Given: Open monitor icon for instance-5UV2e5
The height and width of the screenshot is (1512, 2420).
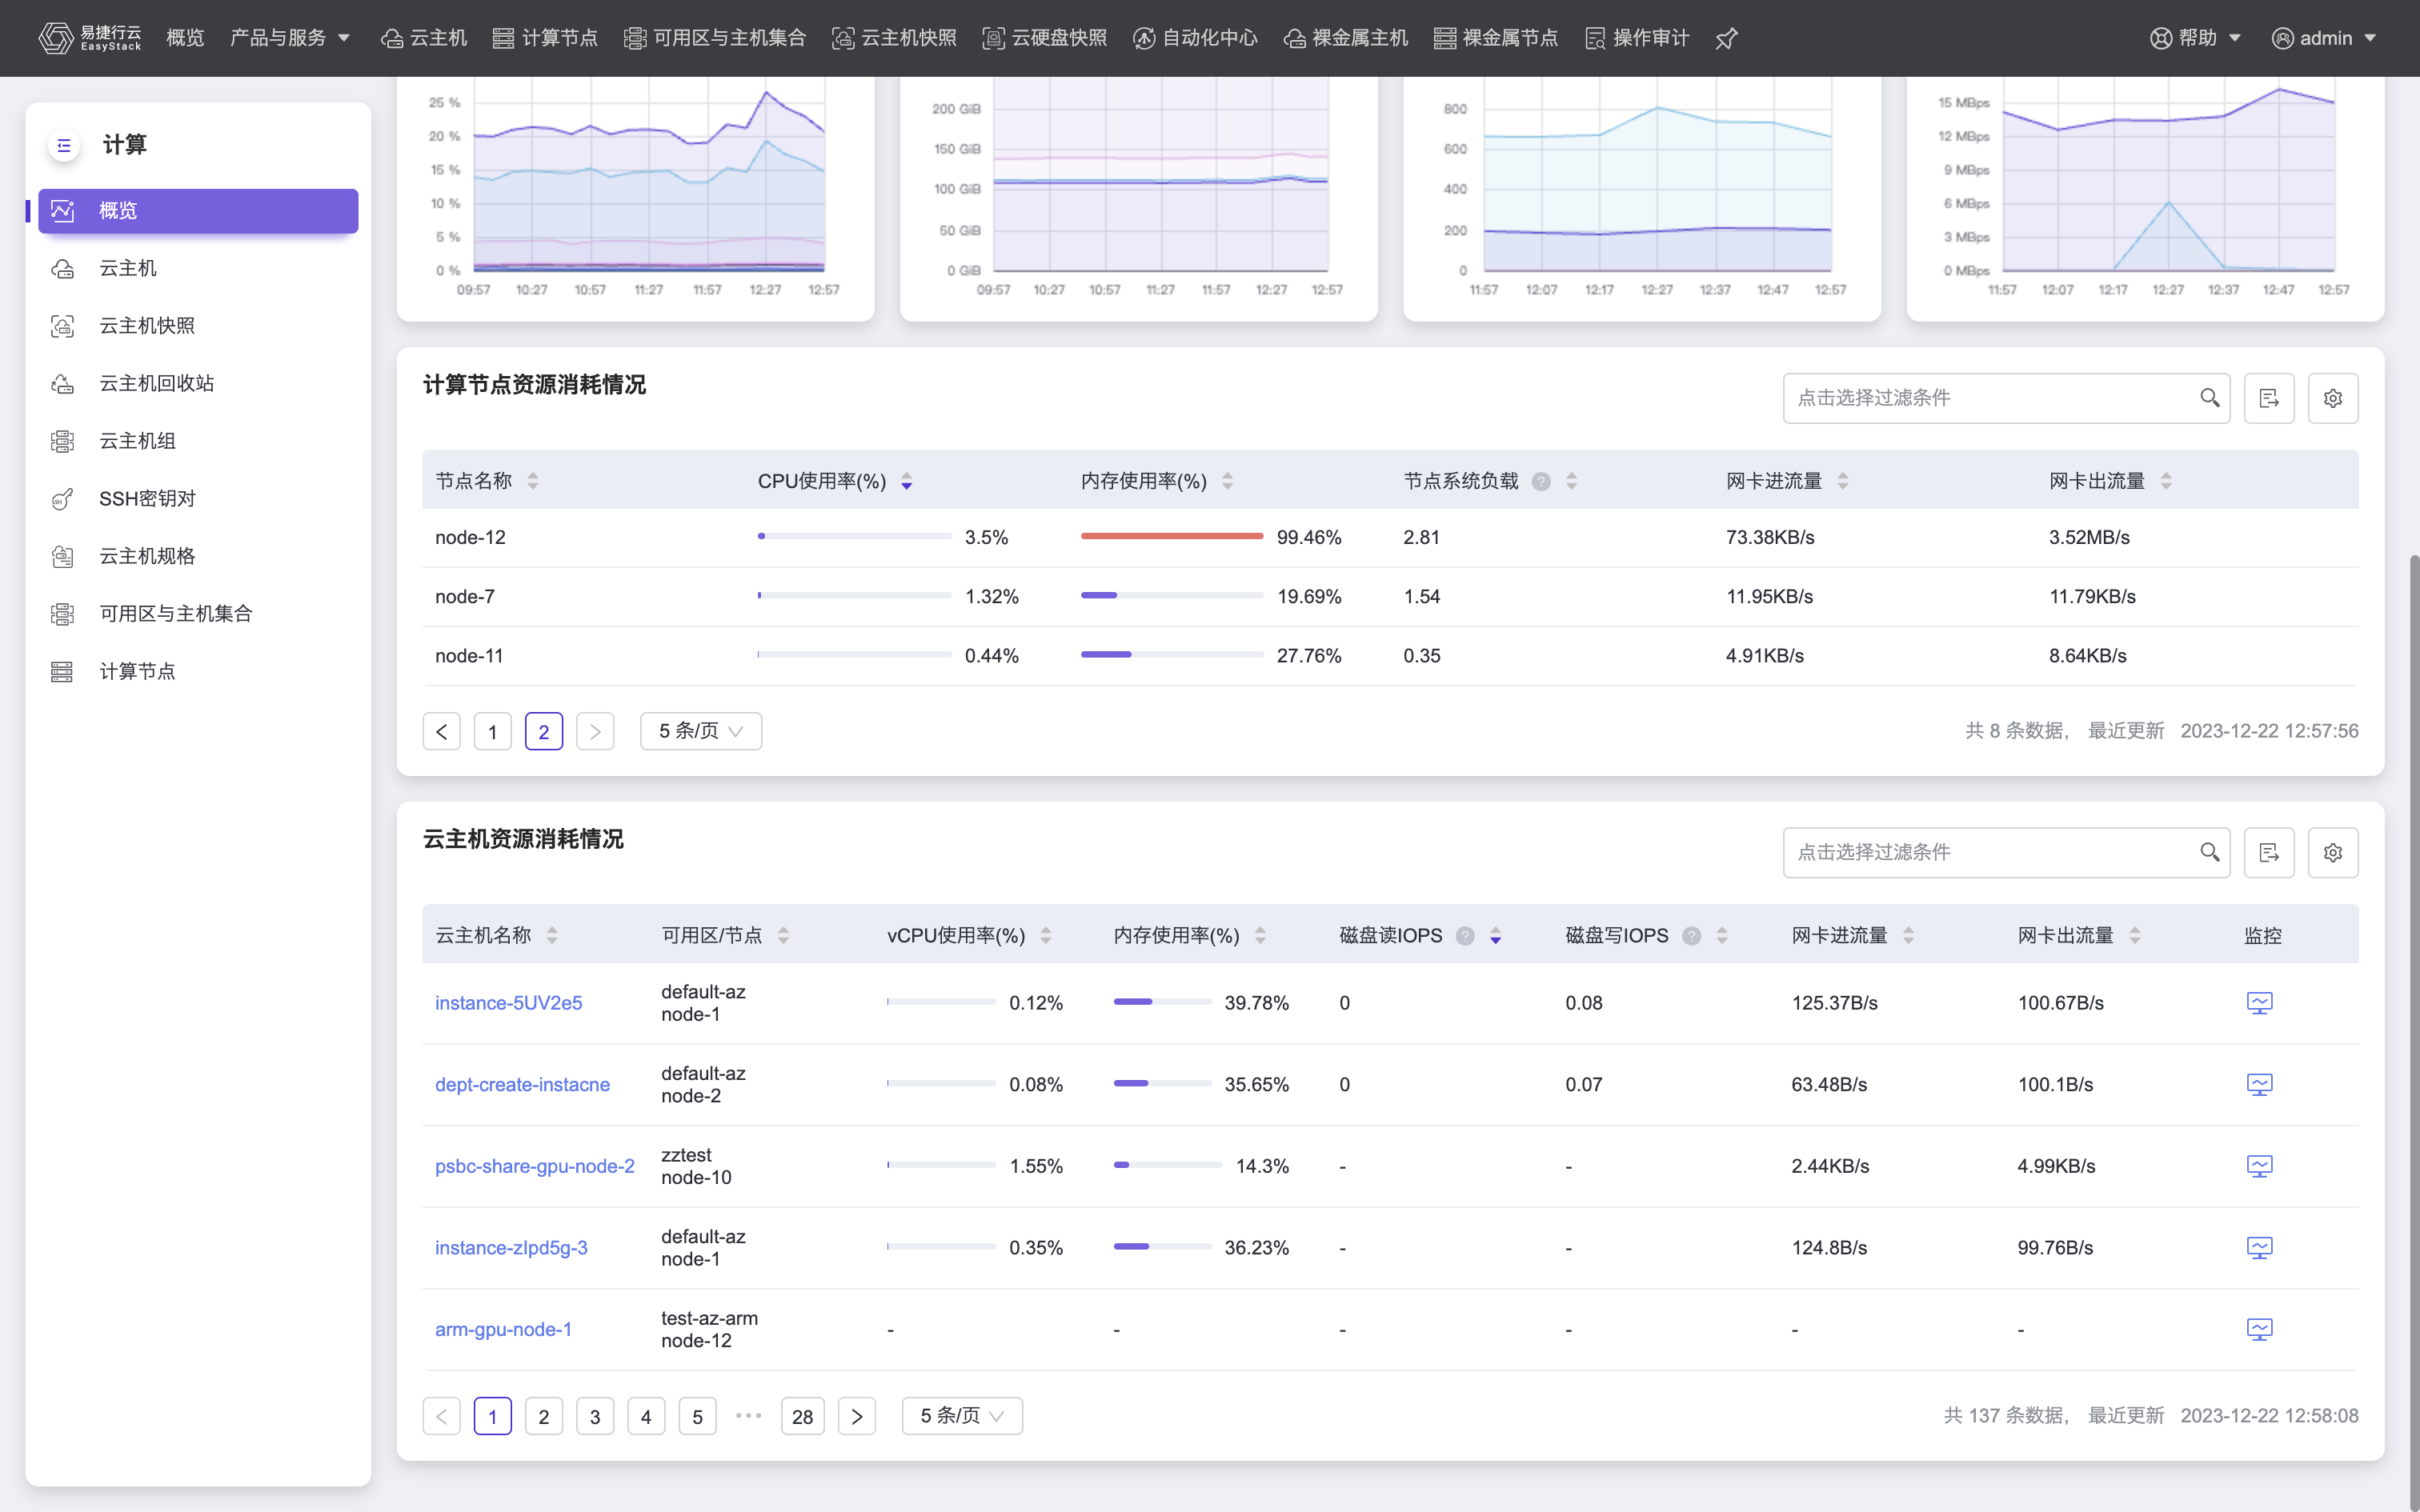Looking at the screenshot, I should click(x=2259, y=1003).
